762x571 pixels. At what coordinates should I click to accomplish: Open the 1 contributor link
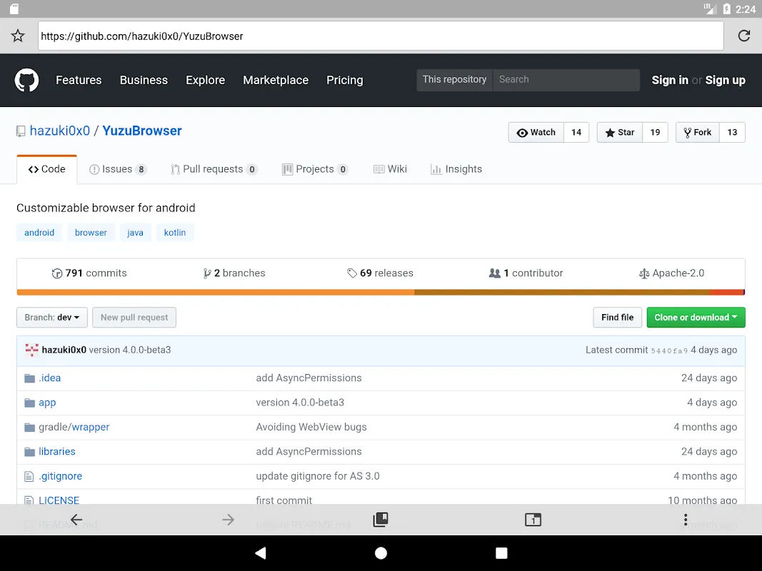click(x=526, y=273)
